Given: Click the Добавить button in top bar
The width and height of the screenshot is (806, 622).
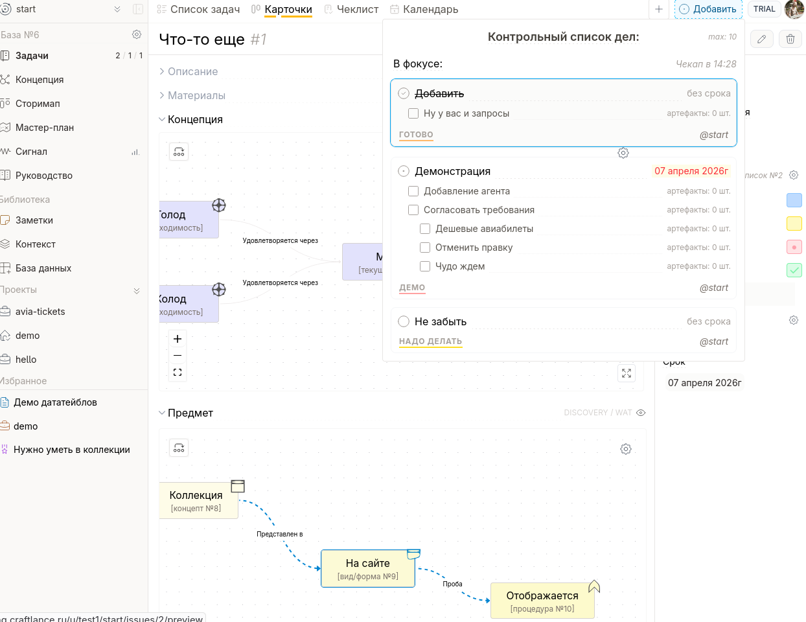Looking at the screenshot, I should 708,9.
